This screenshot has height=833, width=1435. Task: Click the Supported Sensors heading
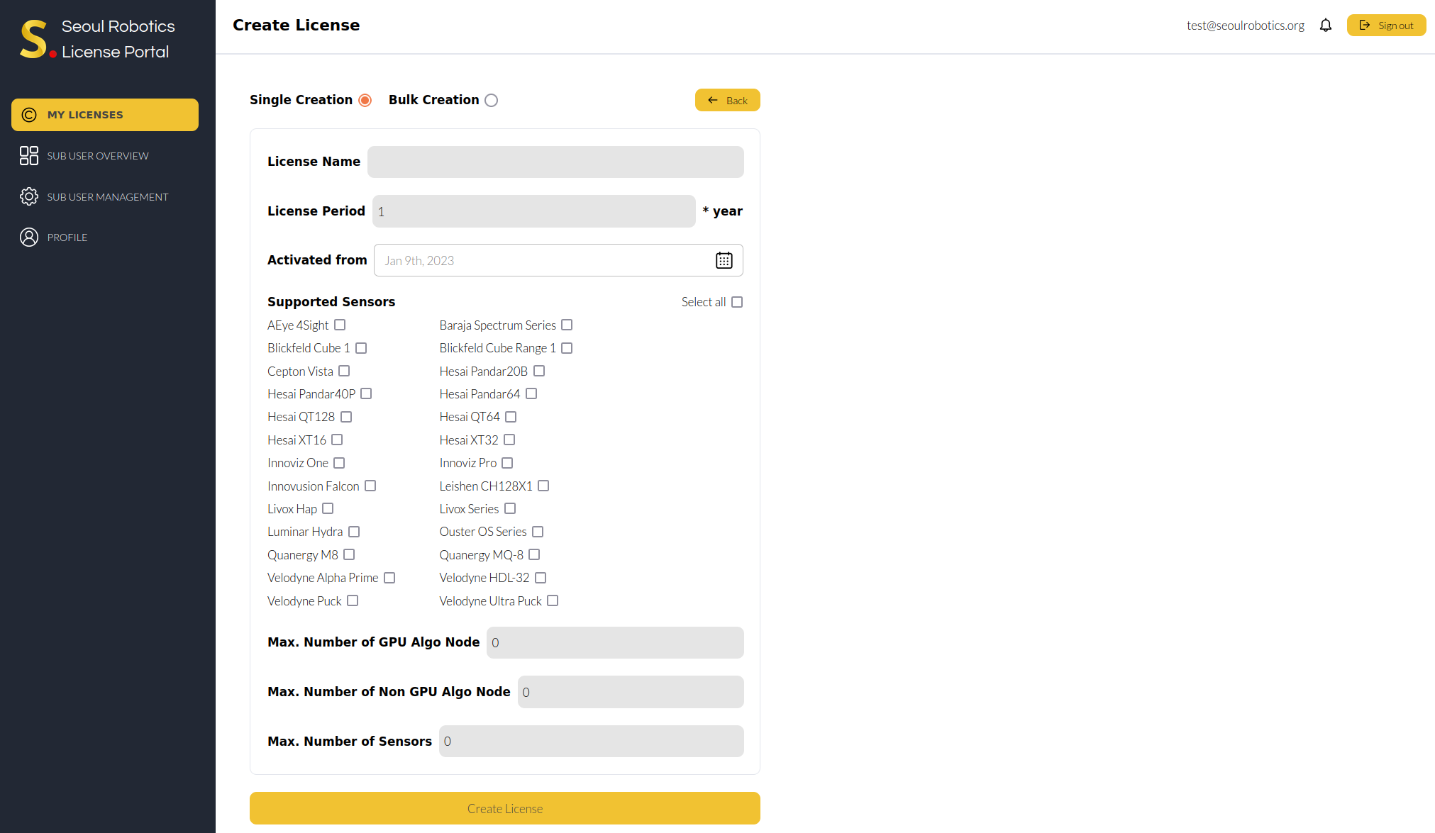point(331,302)
